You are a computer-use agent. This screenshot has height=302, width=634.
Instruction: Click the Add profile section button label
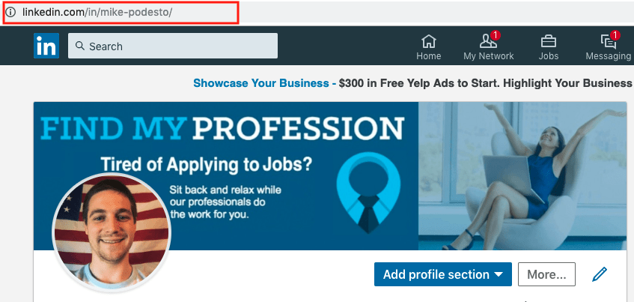pos(436,274)
